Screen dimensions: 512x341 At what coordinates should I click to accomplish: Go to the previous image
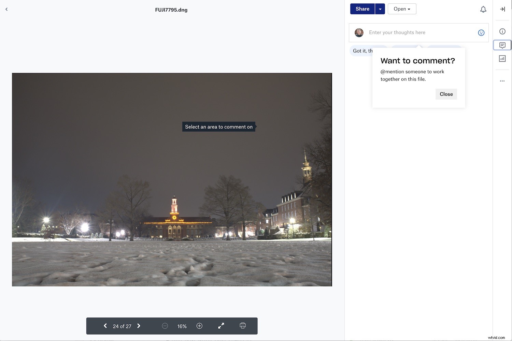point(105,326)
